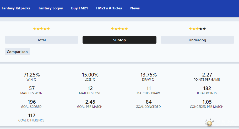Select the Underdog tab button
Image resolution: width=239 pixels, height=129 pixels.
pos(197,40)
